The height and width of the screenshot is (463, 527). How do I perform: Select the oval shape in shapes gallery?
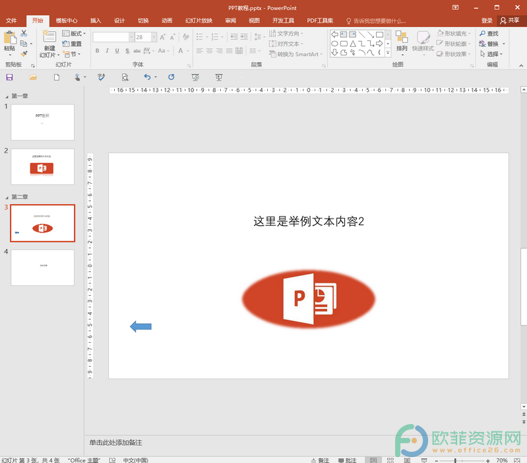click(x=334, y=44)
